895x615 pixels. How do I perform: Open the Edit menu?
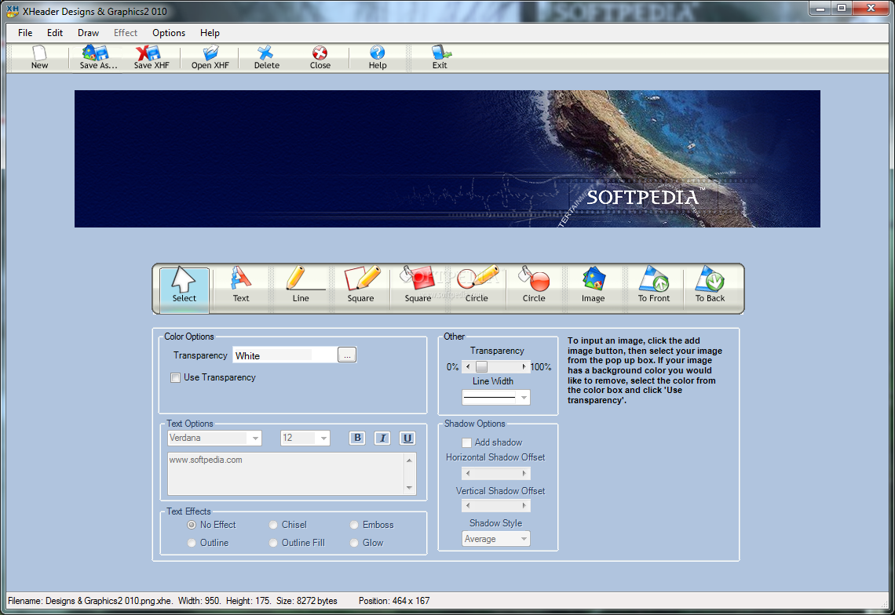click(55, 32)
